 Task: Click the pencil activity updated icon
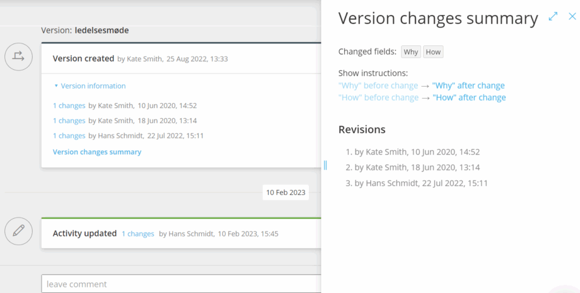pos(19,231)
